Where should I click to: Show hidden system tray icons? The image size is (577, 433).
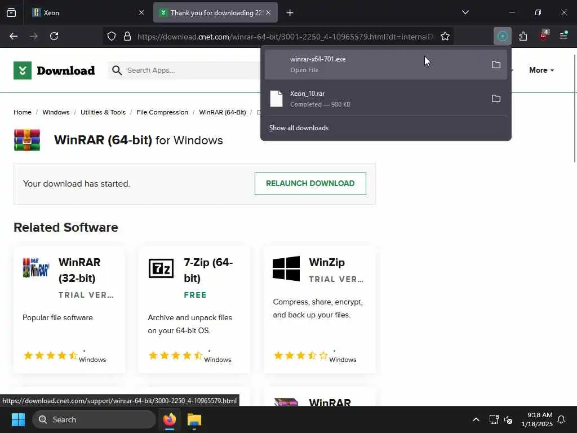(476, 419)
